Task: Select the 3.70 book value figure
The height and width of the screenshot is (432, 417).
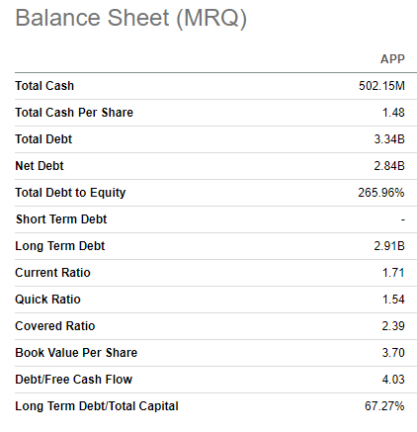Action: 393,353
